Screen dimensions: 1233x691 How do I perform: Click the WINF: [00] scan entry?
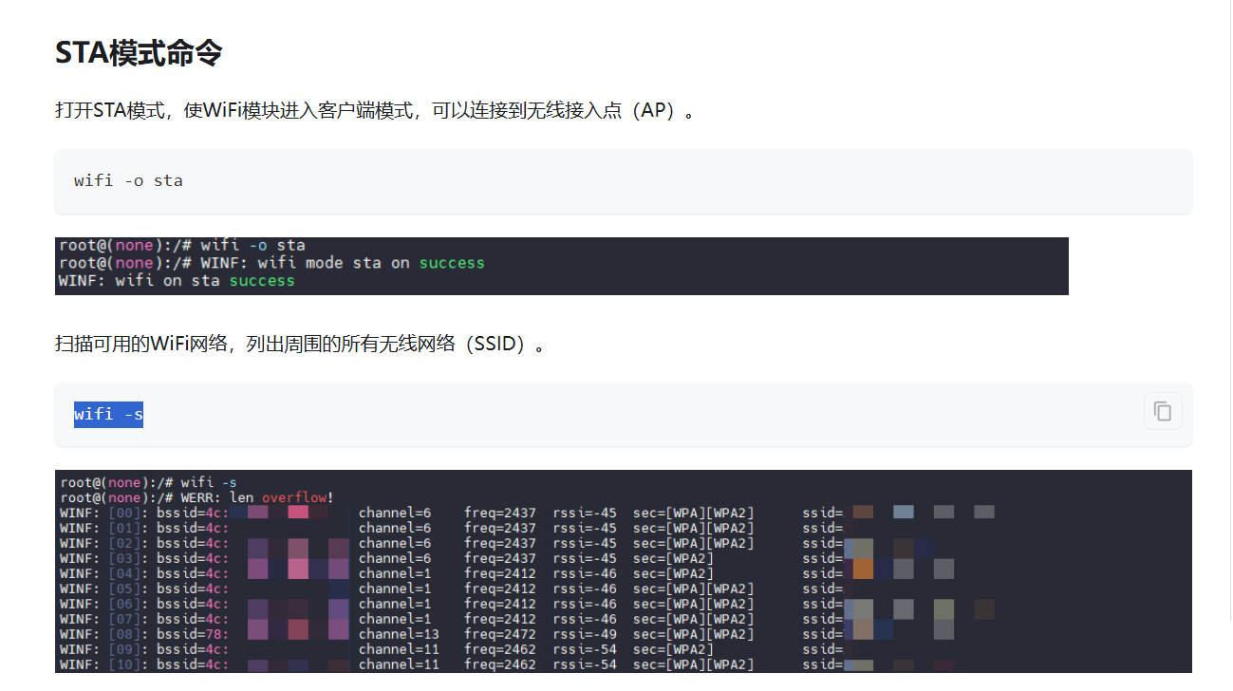104,512
